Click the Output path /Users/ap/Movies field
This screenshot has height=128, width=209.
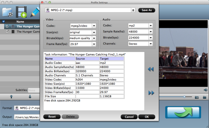[x=27, y=117]
